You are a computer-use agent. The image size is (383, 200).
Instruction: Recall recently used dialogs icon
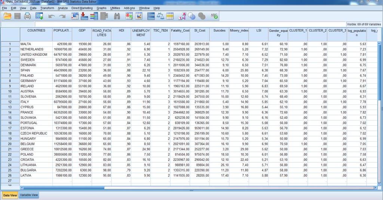[39, 16]
